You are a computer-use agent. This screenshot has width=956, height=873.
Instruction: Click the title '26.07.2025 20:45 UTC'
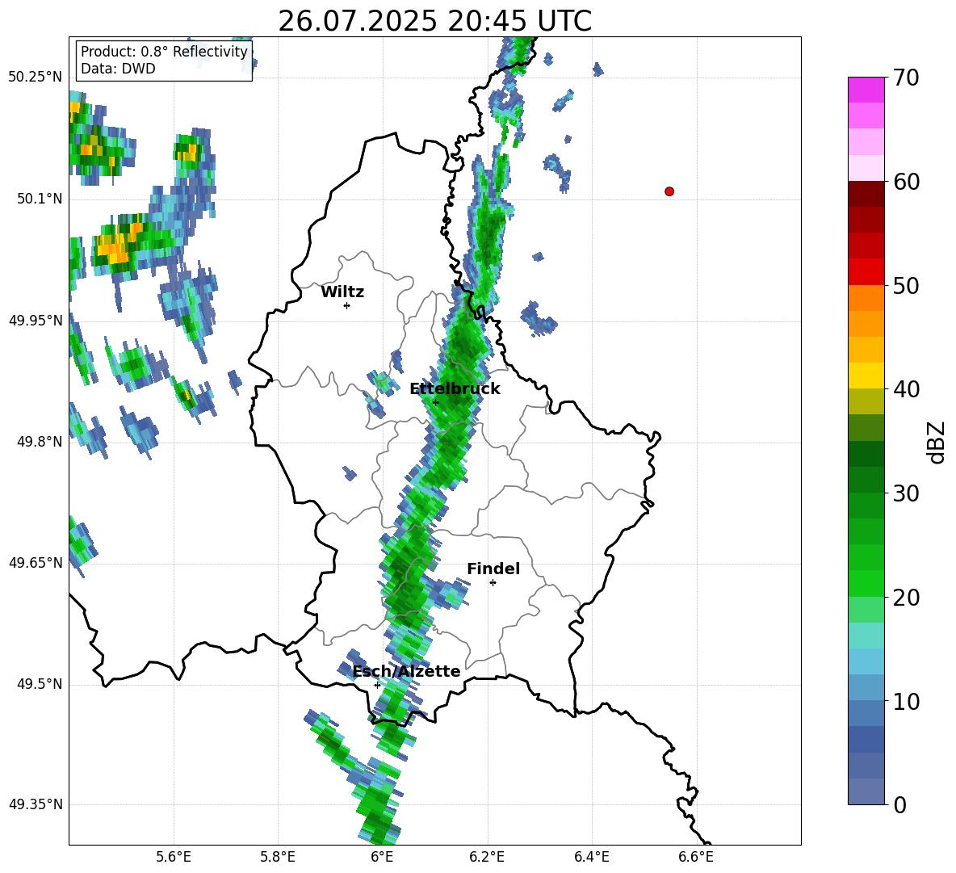tap(434, 21)
